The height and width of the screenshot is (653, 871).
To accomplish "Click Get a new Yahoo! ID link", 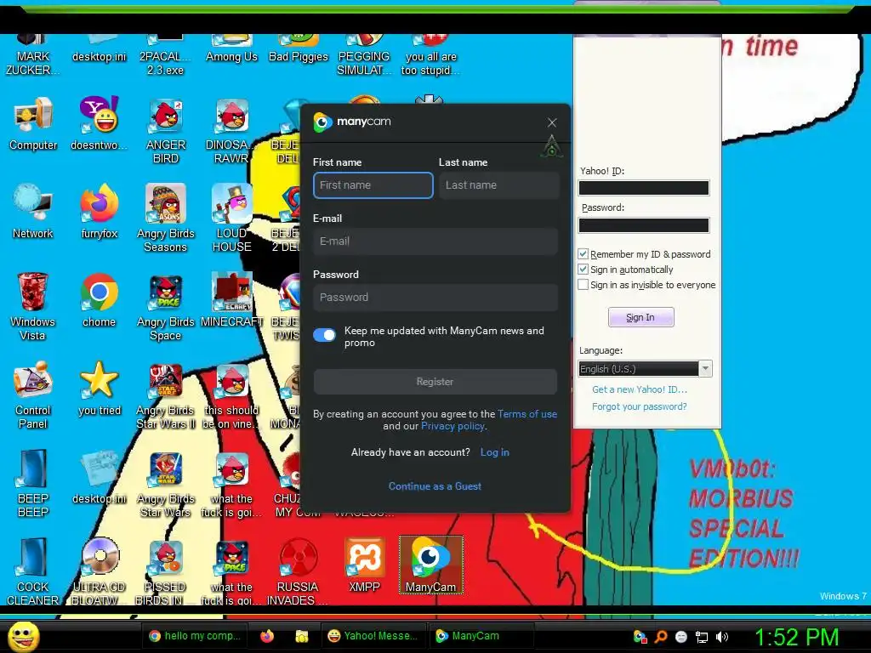I will 640,389.
